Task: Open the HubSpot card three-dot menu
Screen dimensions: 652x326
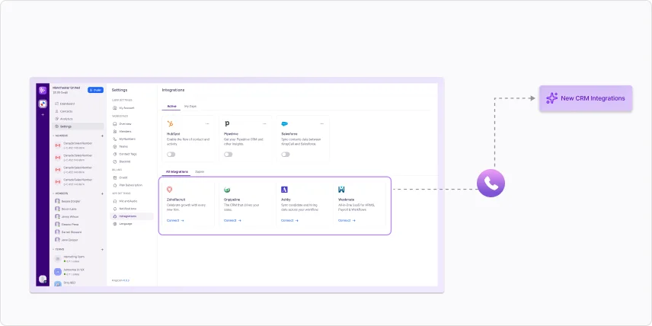Action: coord(207,123)
